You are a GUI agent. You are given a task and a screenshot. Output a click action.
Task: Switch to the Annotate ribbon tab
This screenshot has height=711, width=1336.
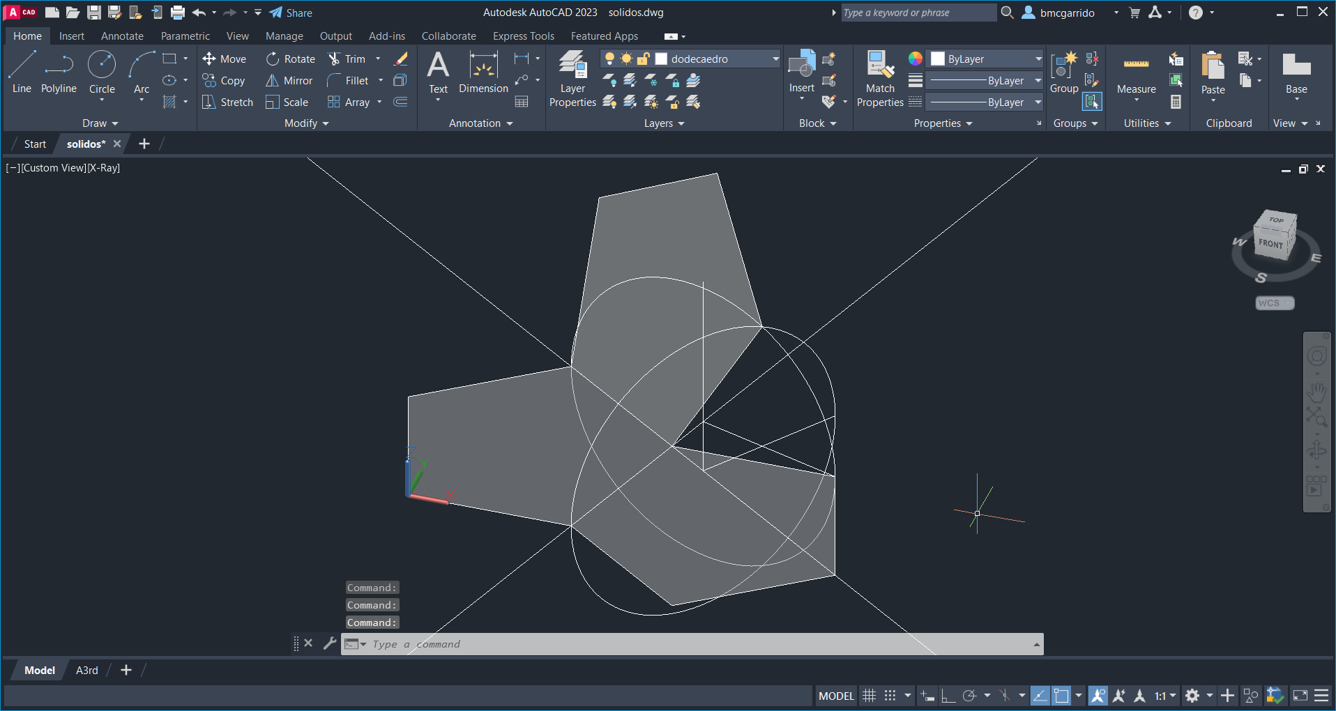[x=122, y=36]
